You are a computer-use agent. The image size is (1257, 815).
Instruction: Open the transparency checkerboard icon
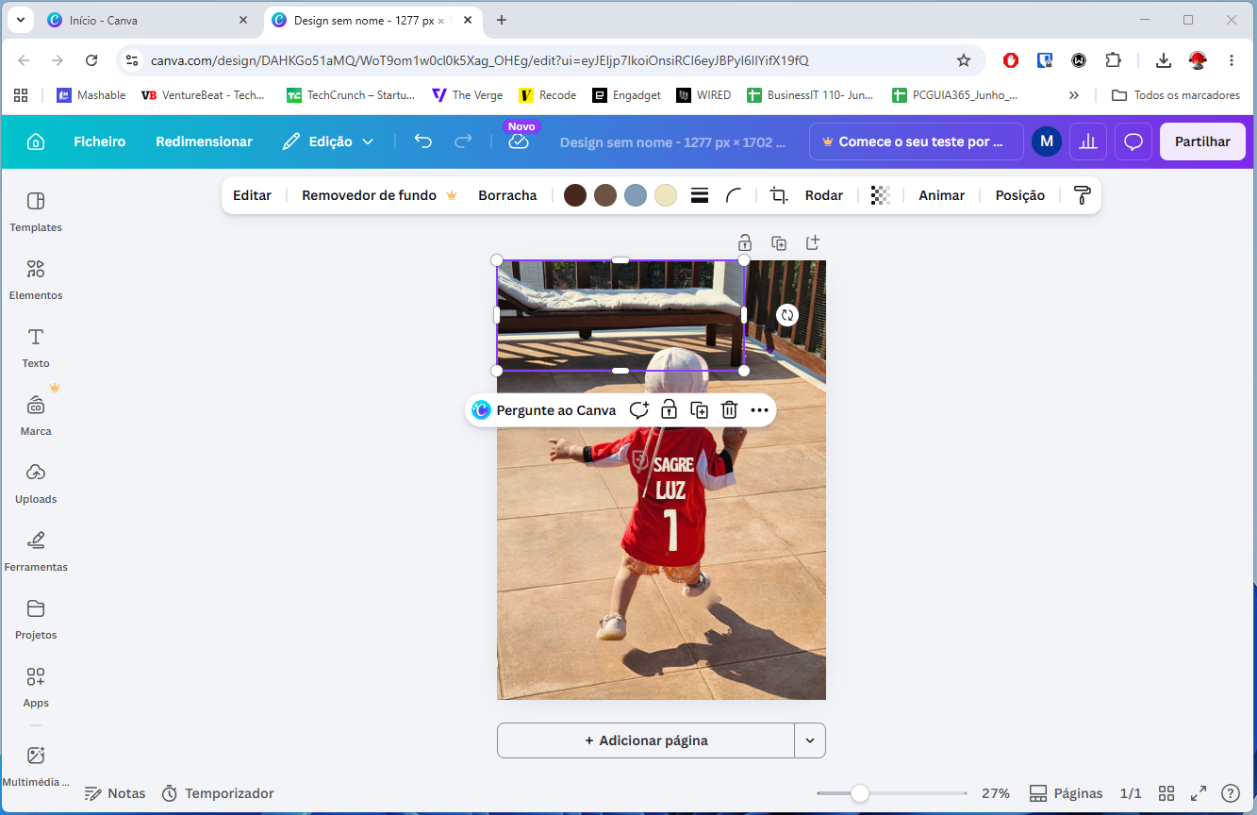pos(880,195)
